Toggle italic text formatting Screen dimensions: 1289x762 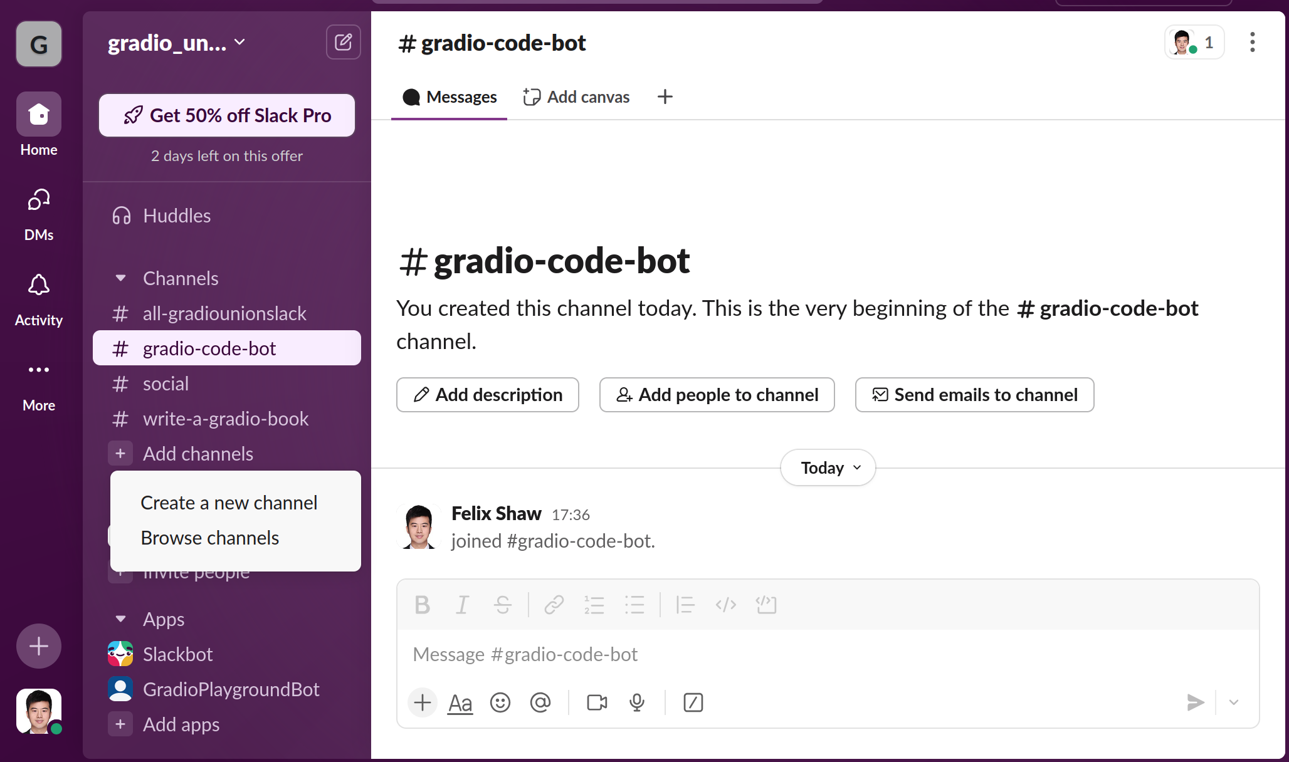(462, 605)
